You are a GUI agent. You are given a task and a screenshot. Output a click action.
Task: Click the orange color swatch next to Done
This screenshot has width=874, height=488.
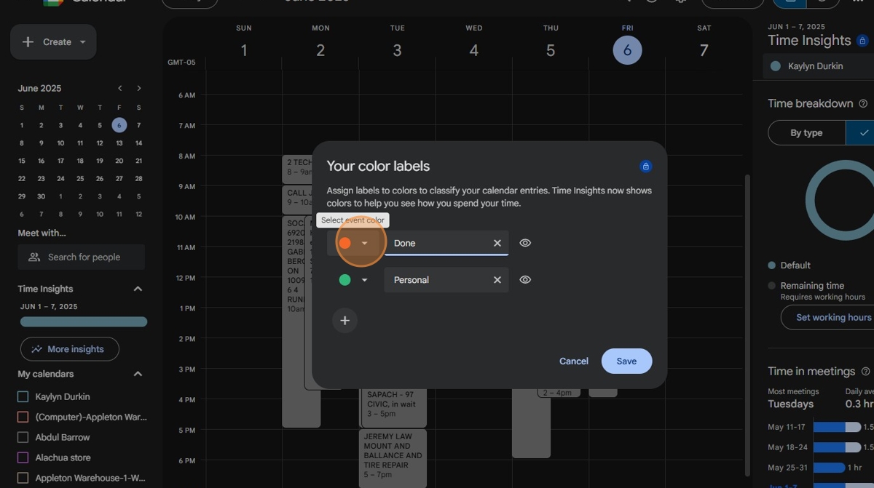click(345, 243)
